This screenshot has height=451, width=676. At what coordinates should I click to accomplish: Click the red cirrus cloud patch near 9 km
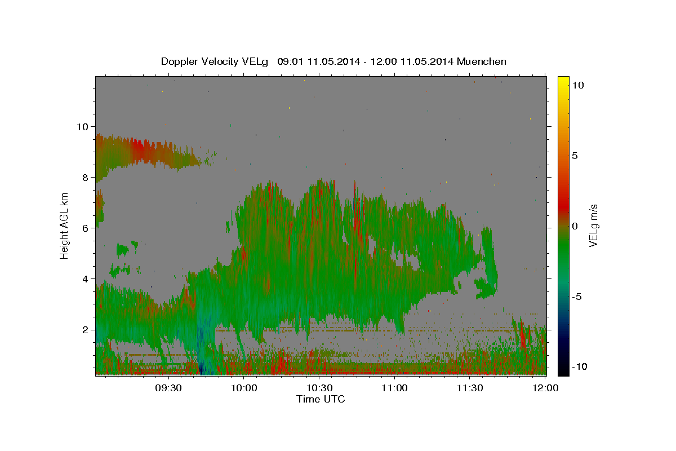tap(140, 151)
